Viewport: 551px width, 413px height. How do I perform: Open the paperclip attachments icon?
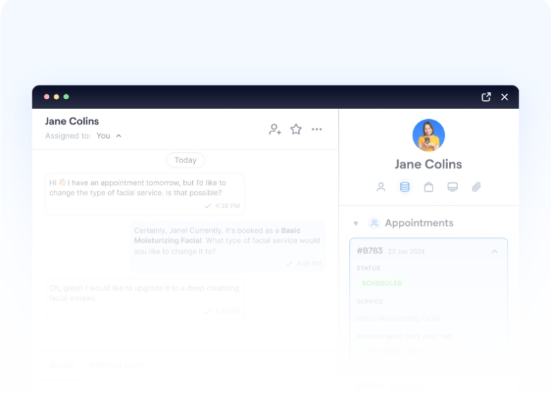coord(476,187)
